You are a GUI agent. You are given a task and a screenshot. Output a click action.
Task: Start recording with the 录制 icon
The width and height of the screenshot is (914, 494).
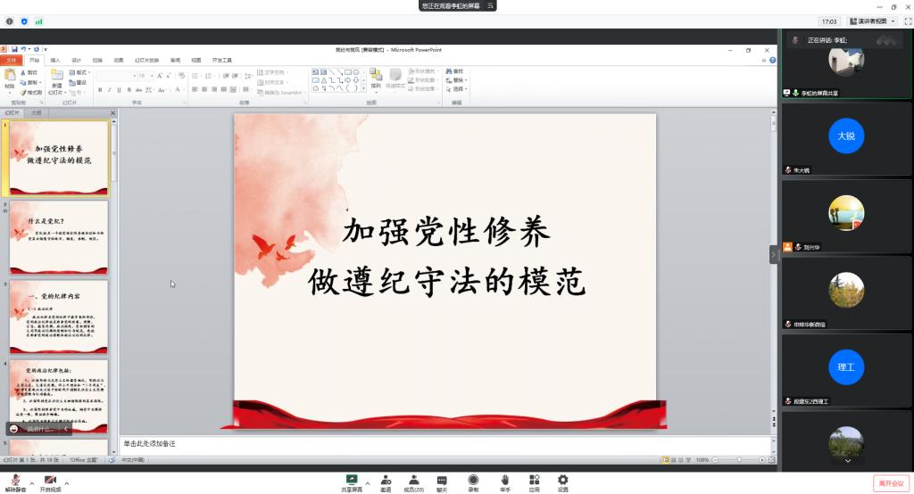pos(473,480)
